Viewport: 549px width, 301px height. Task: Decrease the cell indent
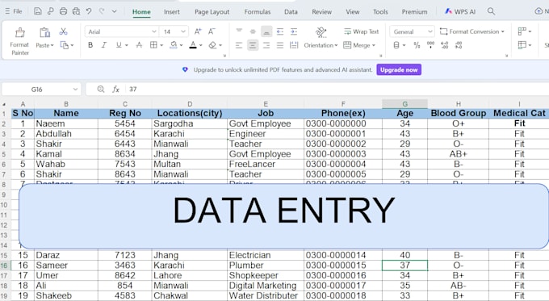(x=280, y=31)
